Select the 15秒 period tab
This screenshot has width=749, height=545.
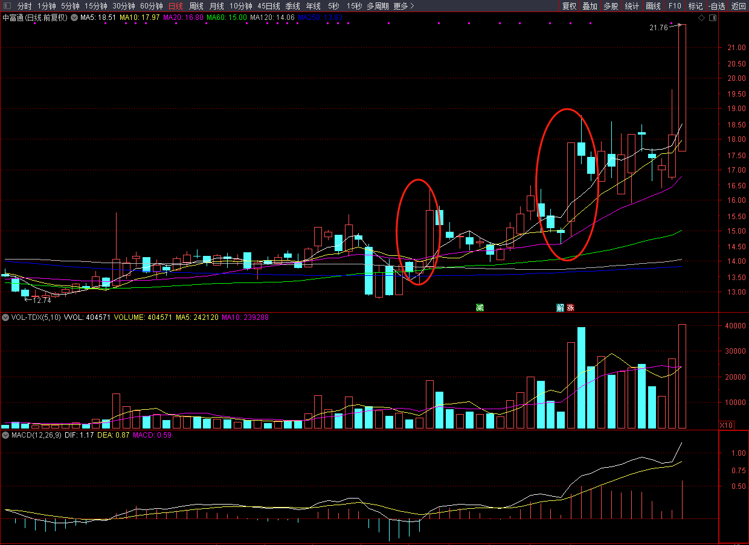coord(354,6)
